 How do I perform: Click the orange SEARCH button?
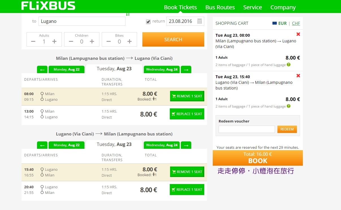173,40
